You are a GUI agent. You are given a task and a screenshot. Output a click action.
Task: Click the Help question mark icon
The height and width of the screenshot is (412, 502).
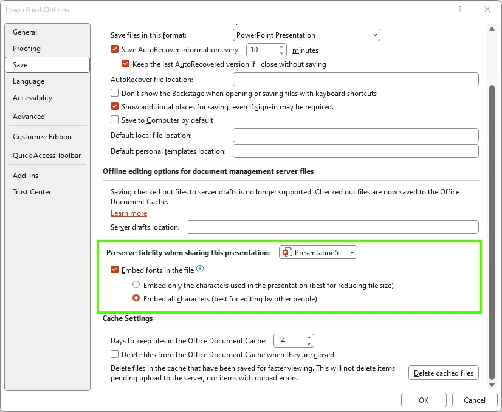point(459,9)
